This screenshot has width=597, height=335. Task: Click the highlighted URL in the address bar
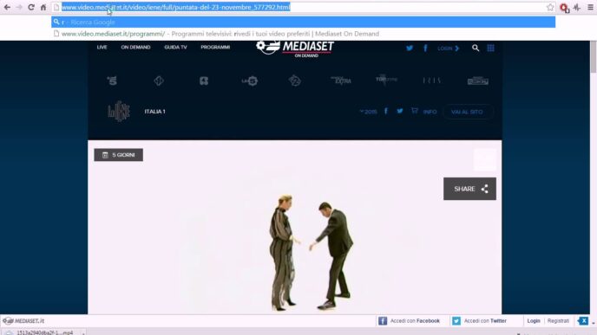tap(176, 7)
